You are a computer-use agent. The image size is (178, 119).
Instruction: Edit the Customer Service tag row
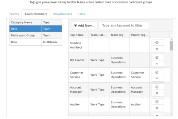point(158,72)
